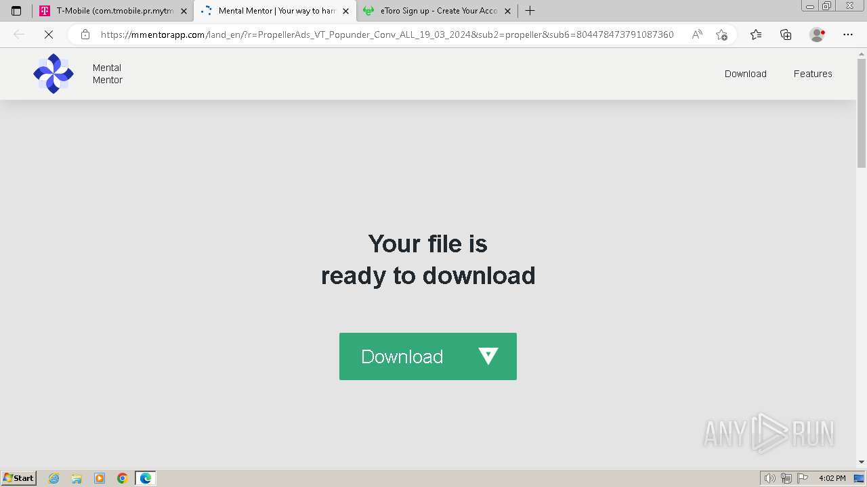Click the white arrow on Download button

coord(488,356)
